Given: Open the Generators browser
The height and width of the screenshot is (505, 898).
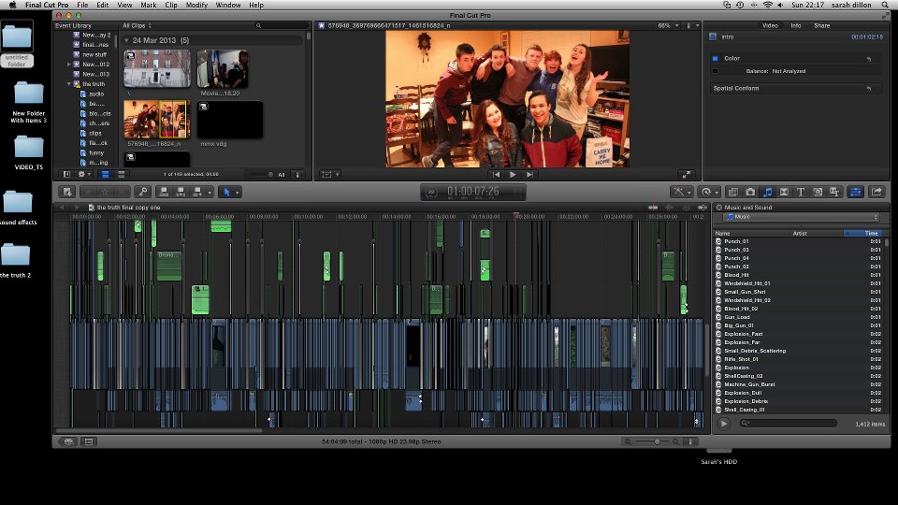Looking at the screenshot, I should pos(818,192).
